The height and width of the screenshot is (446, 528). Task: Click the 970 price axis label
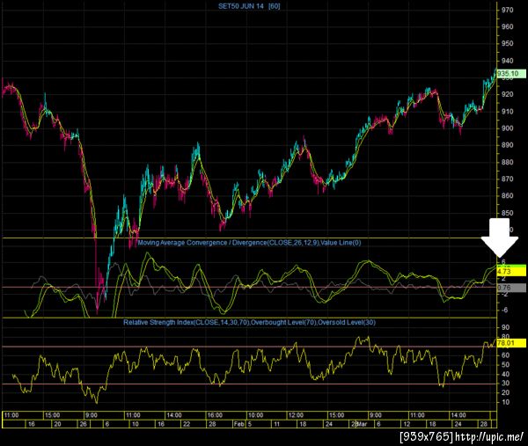pos(507,10)
